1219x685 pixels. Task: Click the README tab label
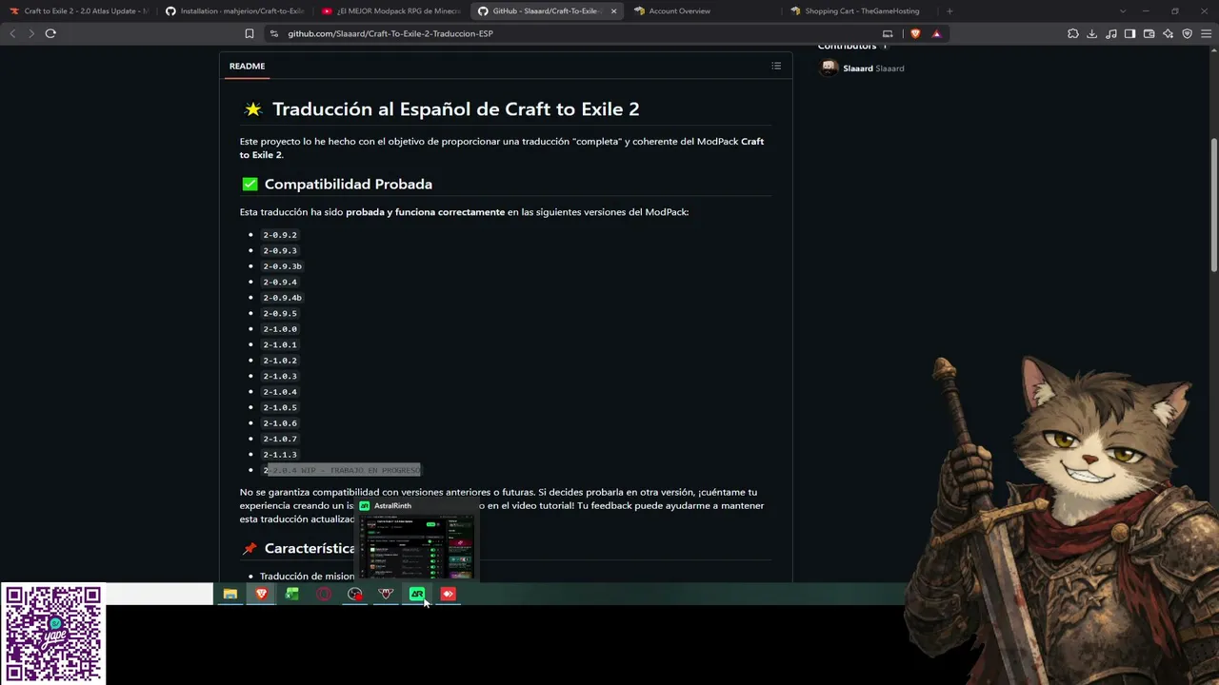[x=247, y=66]
